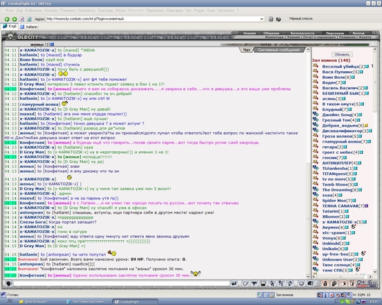Open the Чёрный список button
This screenshot has width=382, height=305.
[301, 18]
